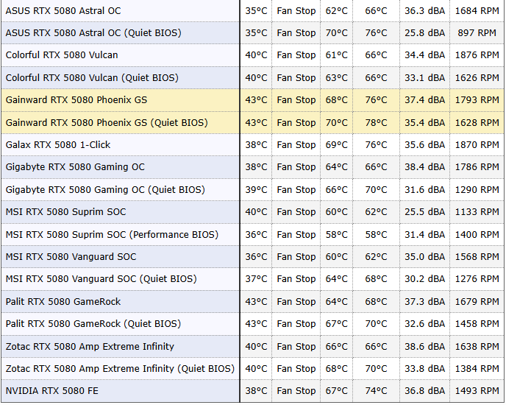
Task: Click the 1793 RPM value
Action: [x=477, y=99]
